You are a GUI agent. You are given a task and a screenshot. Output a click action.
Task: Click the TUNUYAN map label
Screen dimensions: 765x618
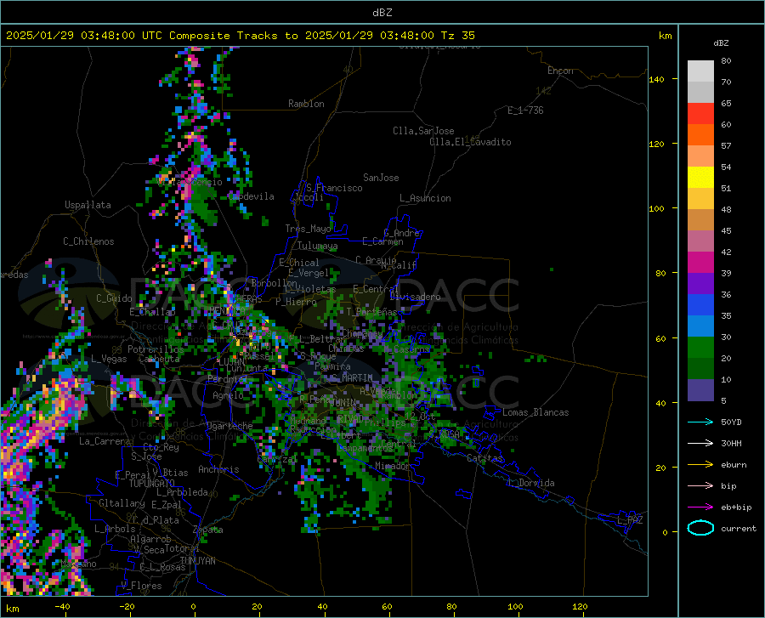pos(197,561)
